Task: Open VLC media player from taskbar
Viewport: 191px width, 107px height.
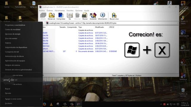Action: click(x=51, y=104)
